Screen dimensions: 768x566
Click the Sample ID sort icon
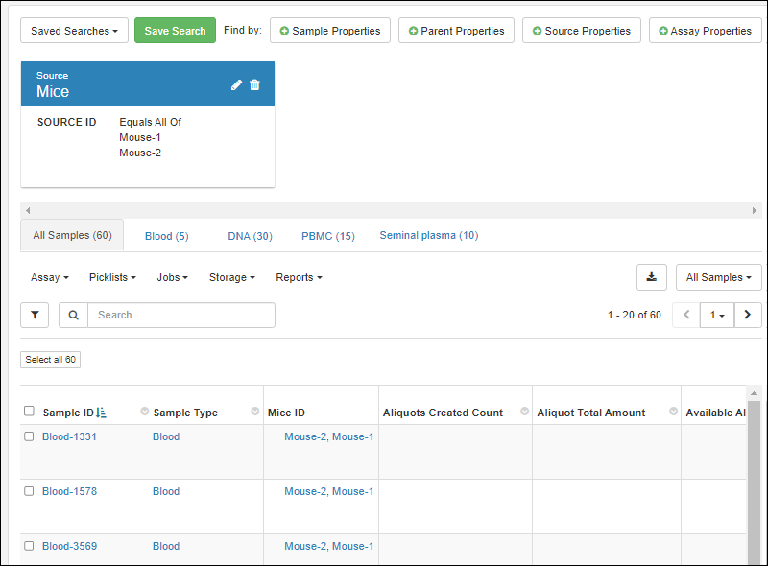(x=102, y=413)
